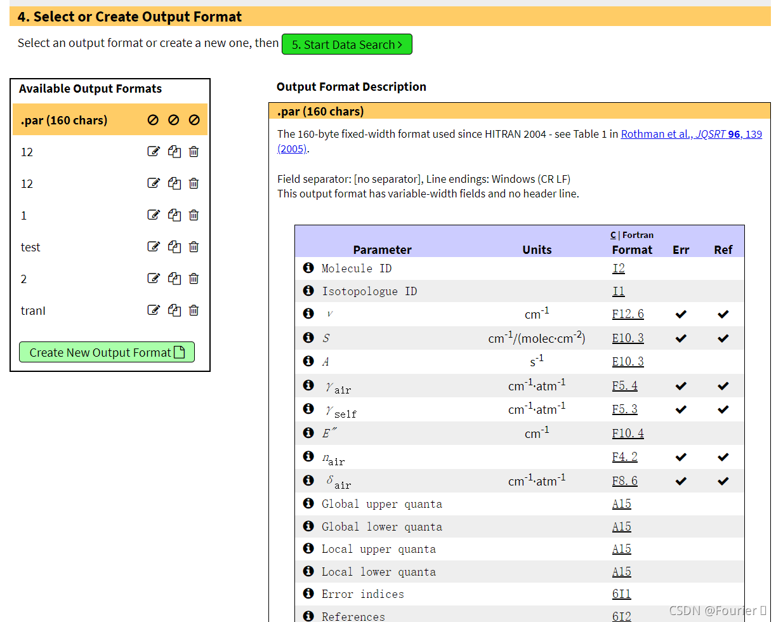
Task: Select the '.par (160 chars)' output format
Action: (110, 119)
